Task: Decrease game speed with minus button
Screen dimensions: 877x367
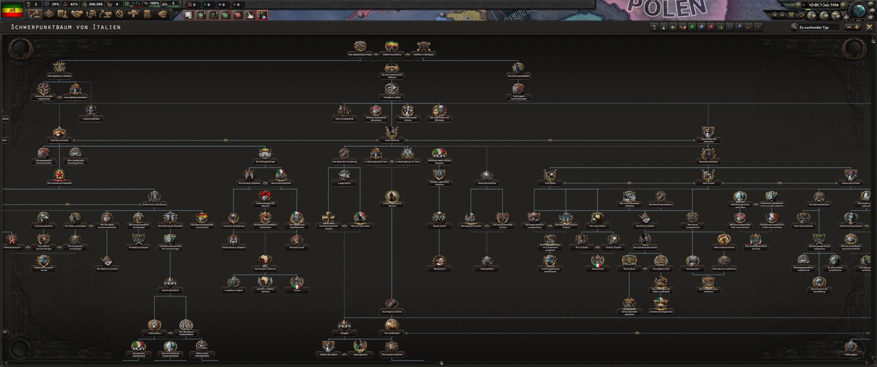Action: 799,5
